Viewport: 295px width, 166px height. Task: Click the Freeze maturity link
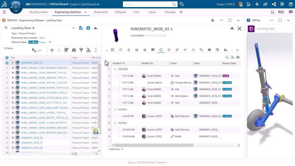42,42
